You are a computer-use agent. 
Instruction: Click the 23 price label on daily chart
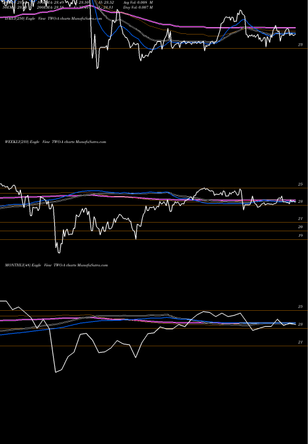[x=300, y=45]
